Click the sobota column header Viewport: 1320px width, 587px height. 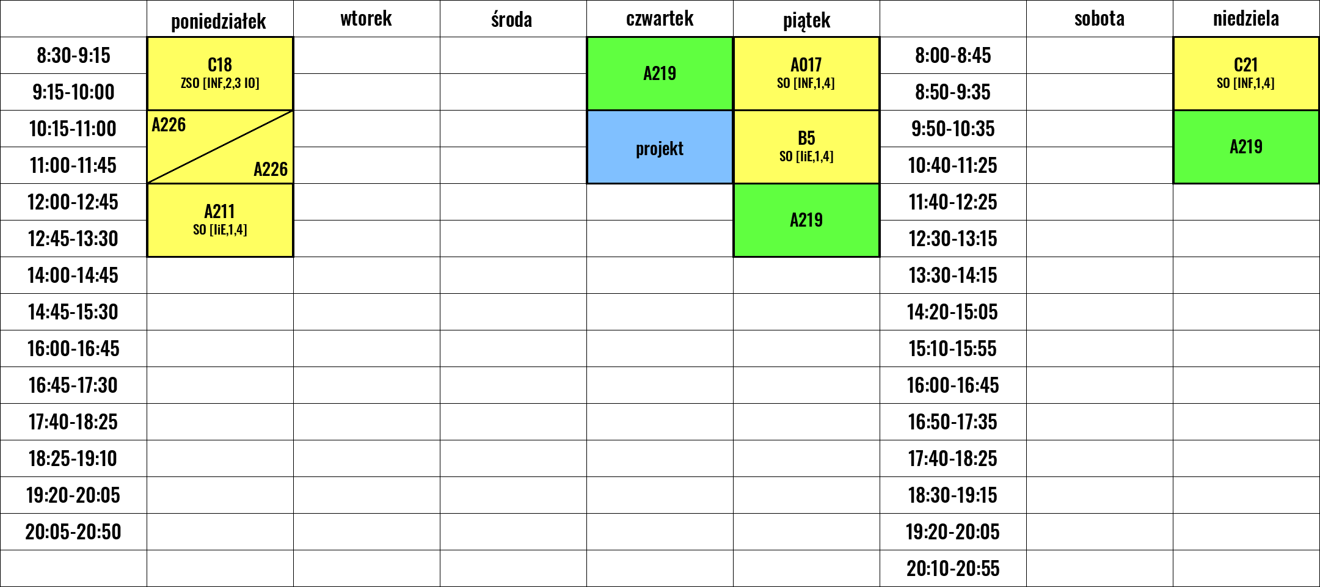1099,18
